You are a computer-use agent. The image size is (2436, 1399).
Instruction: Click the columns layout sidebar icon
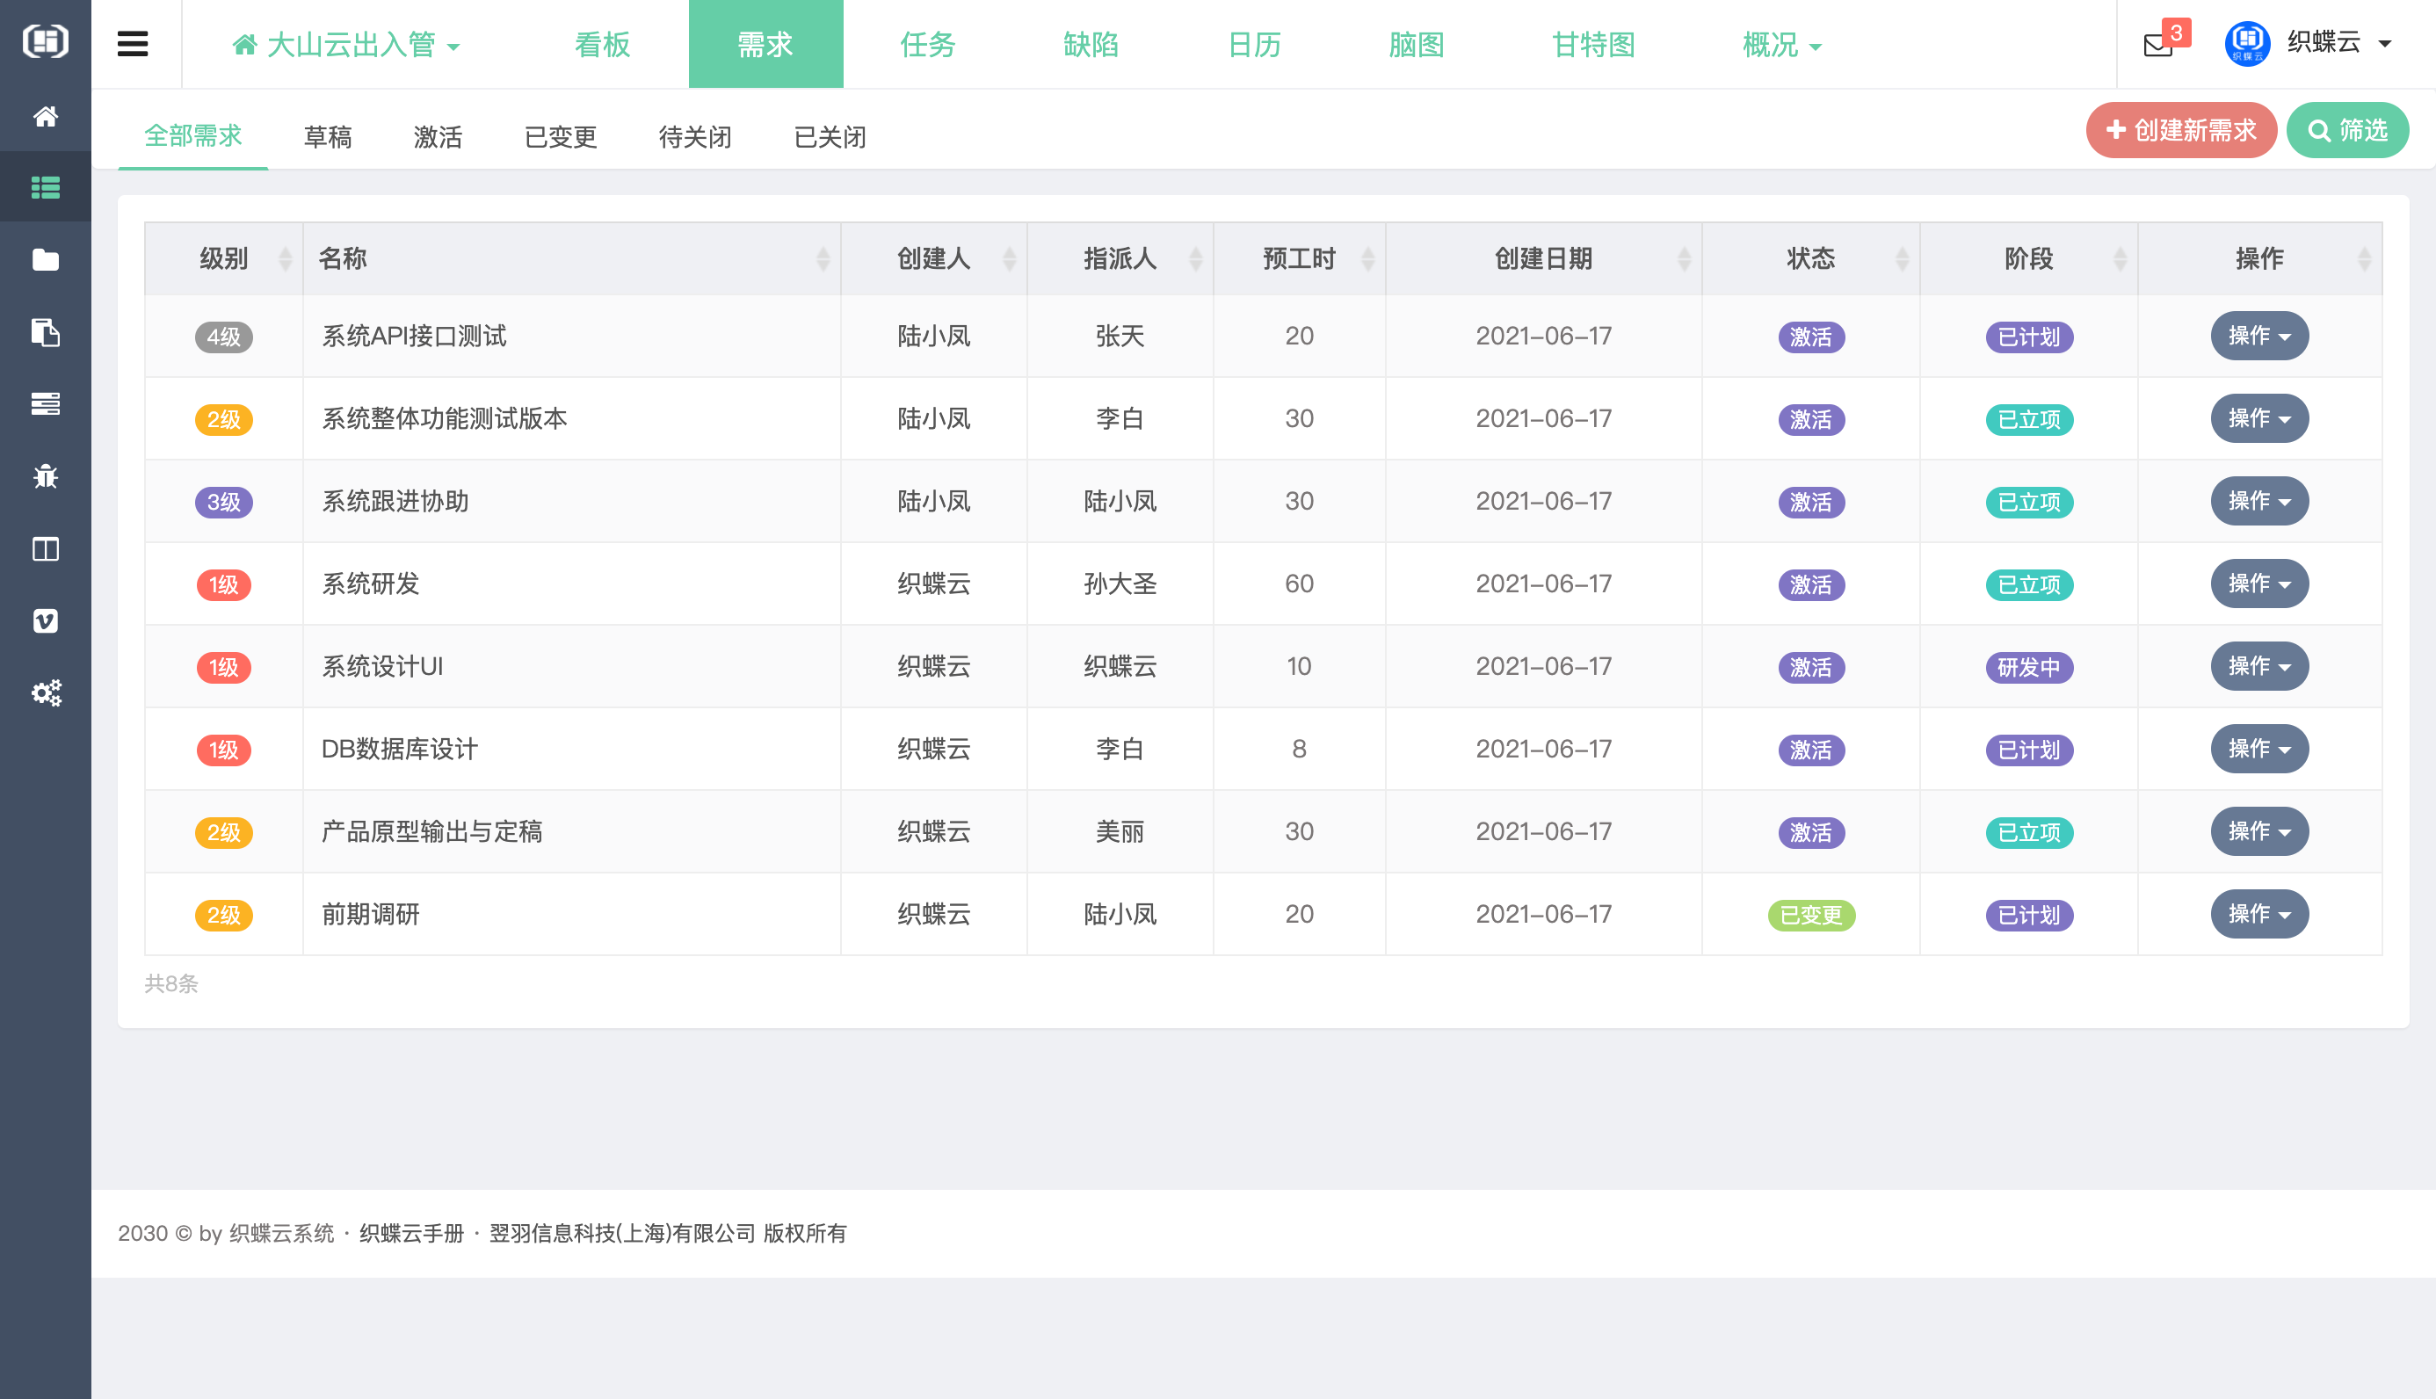(x=45, y=548)
